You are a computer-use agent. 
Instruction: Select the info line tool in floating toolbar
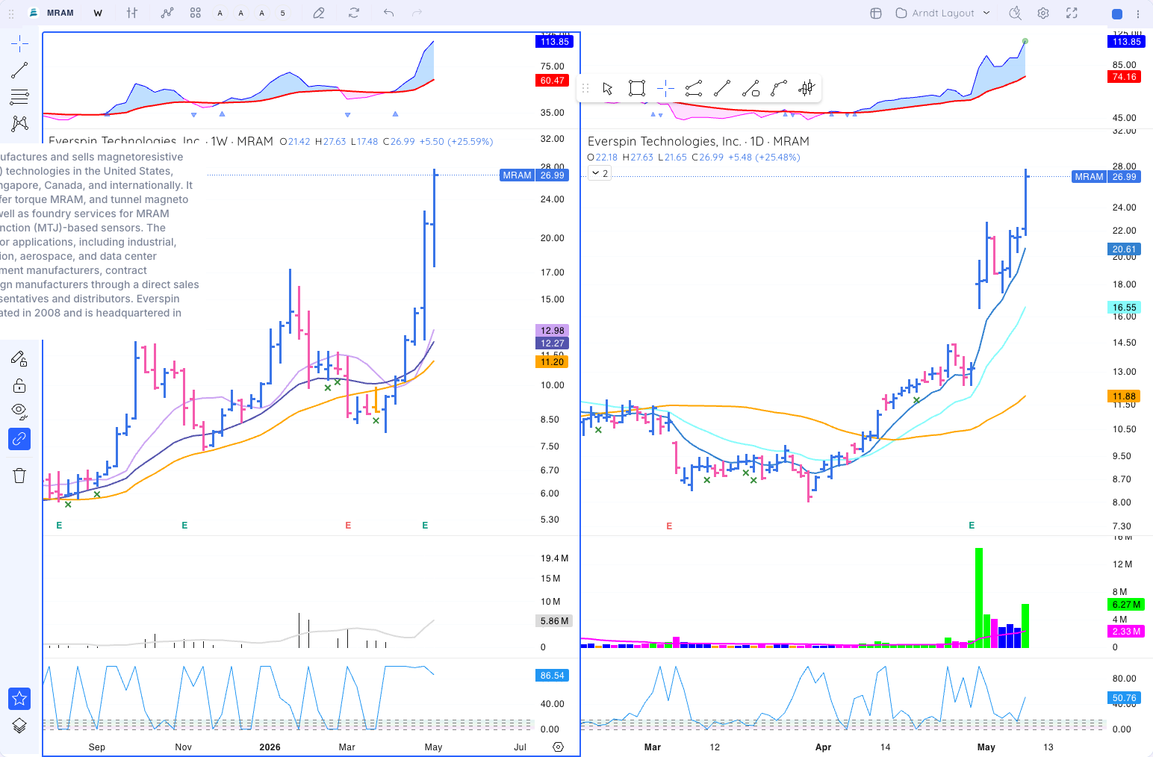tap(750, 89)
